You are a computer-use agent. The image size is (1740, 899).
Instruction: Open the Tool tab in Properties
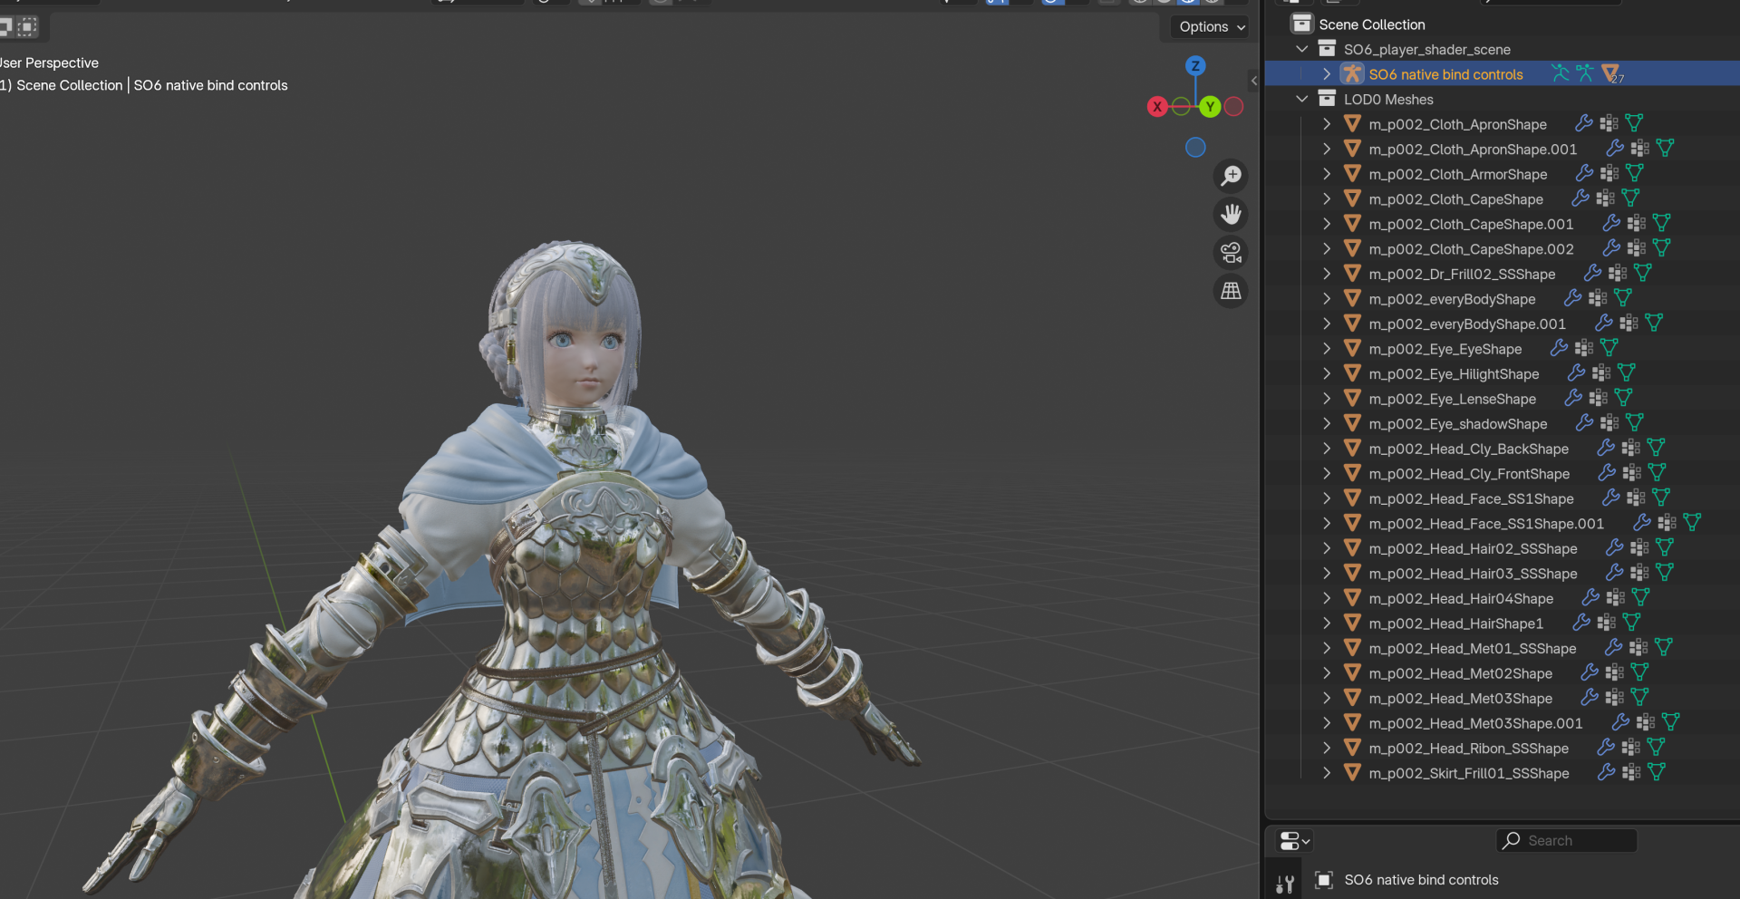[x=1284, y=884]
